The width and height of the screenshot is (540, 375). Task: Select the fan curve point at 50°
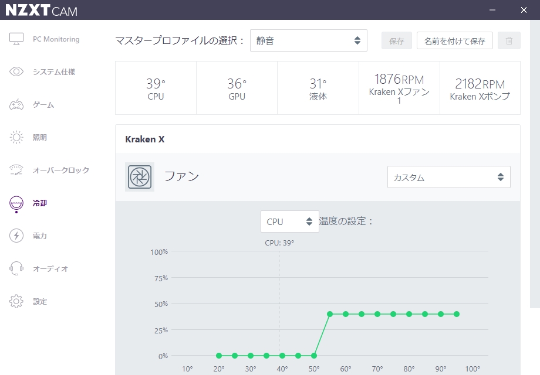[x=314, y=356]
